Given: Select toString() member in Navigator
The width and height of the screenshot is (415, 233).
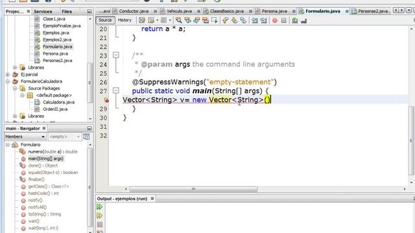Looking at the screenshot, I should pyautogui.click(x=45, y=214).
